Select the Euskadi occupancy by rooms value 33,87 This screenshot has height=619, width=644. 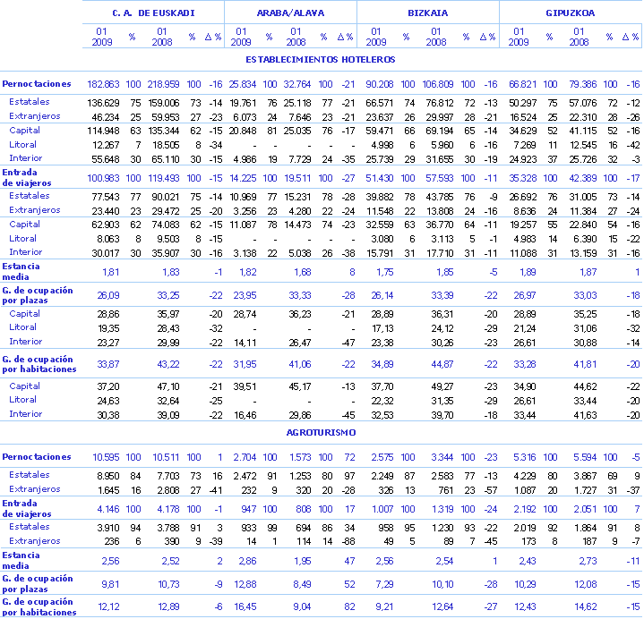[x=107, y=363]
